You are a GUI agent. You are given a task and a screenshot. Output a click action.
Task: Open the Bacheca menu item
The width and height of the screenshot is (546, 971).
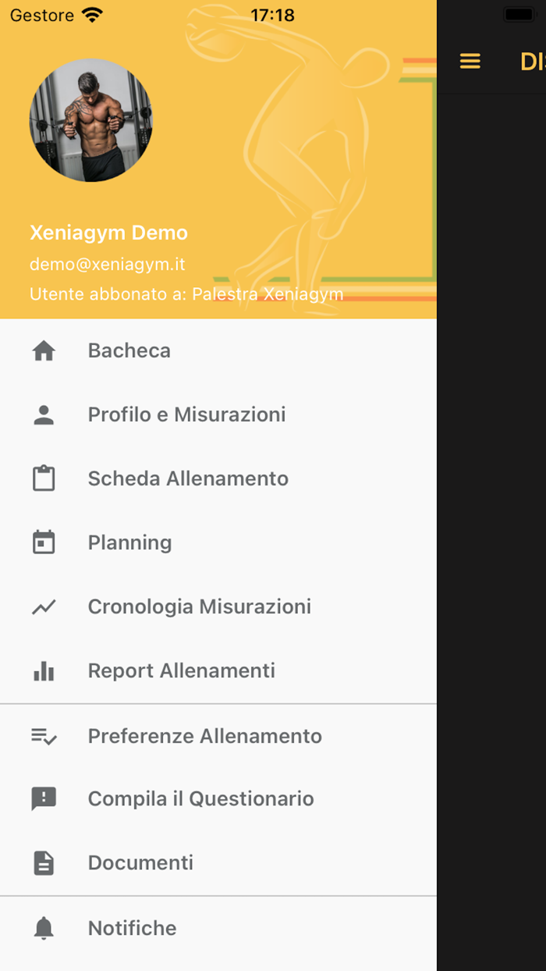point(129,351)
